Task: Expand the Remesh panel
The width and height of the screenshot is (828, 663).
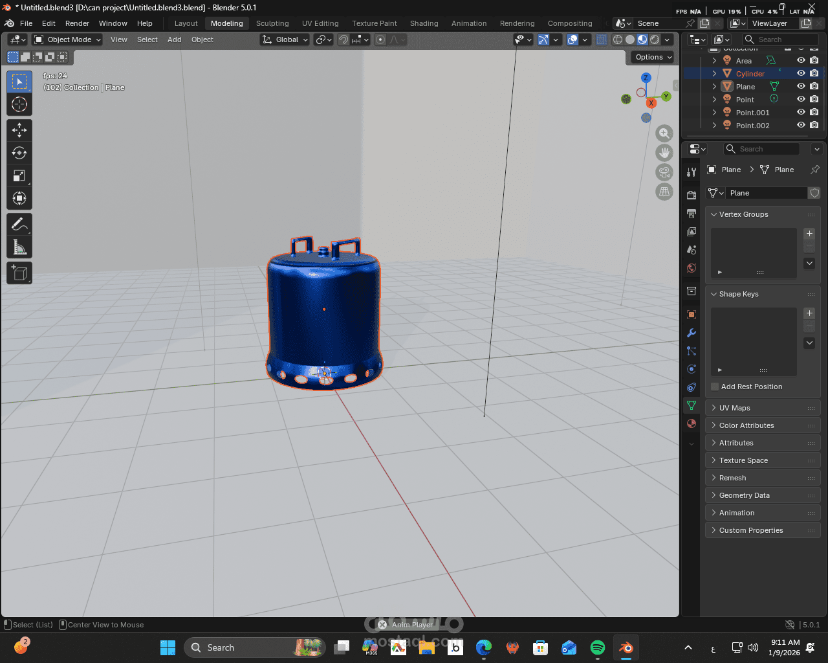Action: [762, 478]
